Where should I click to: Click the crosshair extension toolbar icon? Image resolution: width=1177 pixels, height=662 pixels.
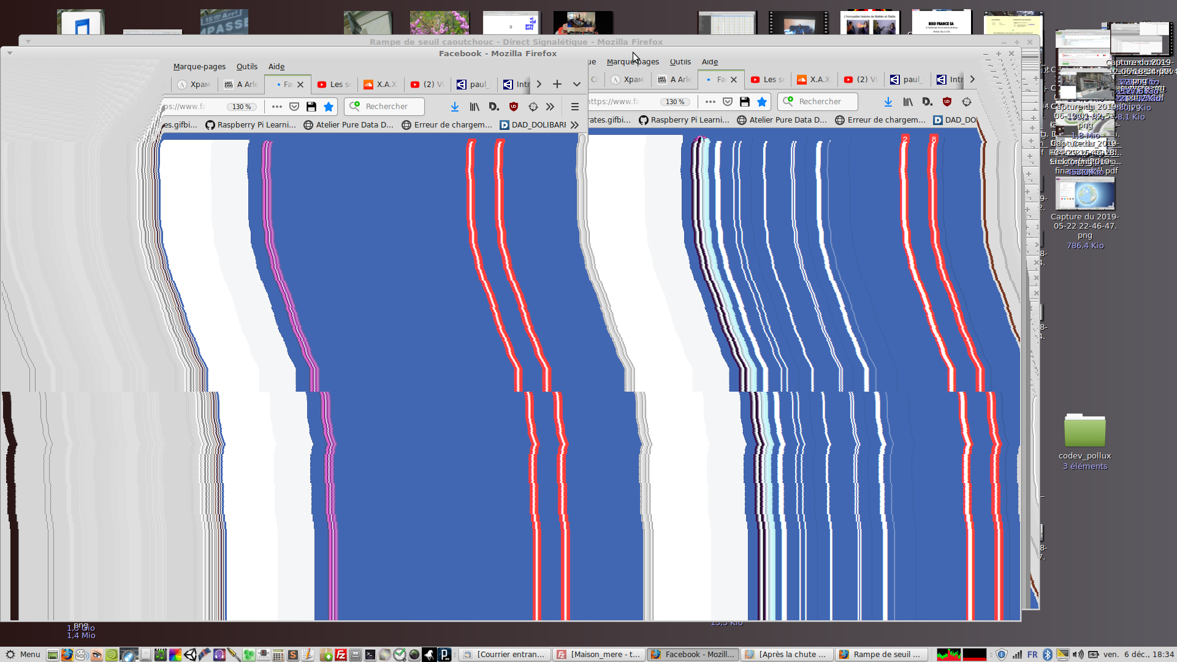pyautogui.click(x=533, y=107)
